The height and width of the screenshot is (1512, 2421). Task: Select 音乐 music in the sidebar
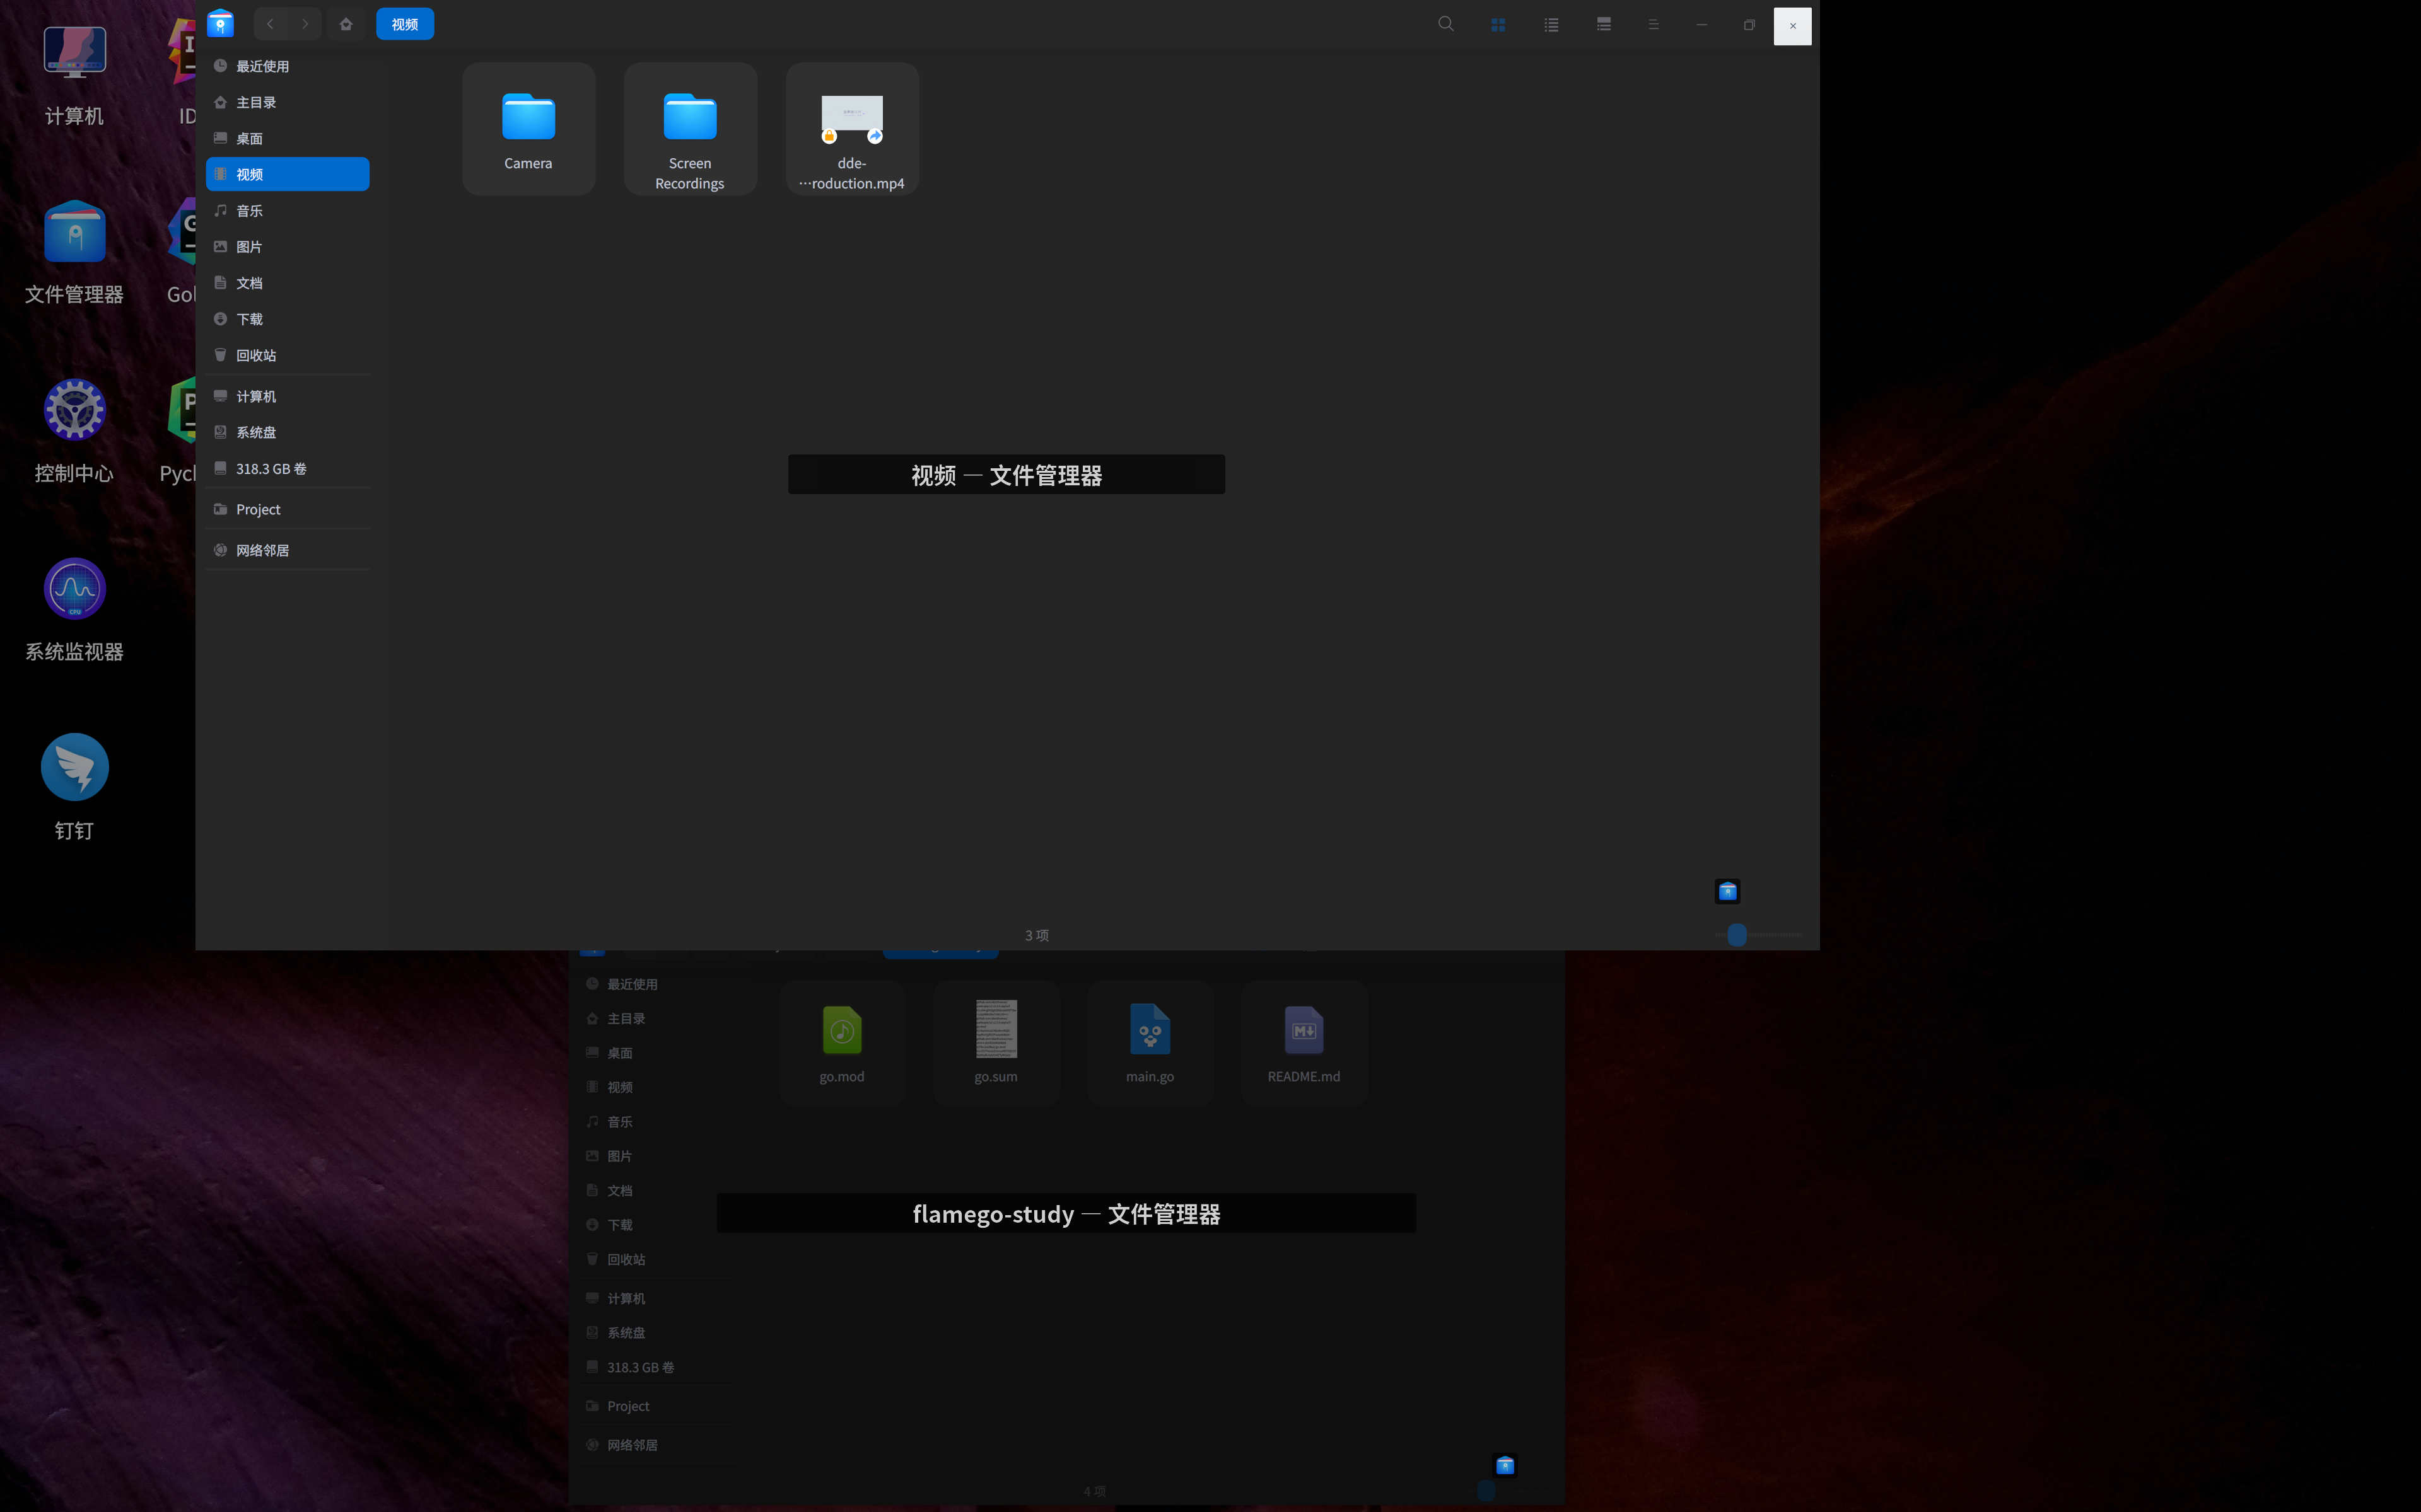click(x=249, y=211)
